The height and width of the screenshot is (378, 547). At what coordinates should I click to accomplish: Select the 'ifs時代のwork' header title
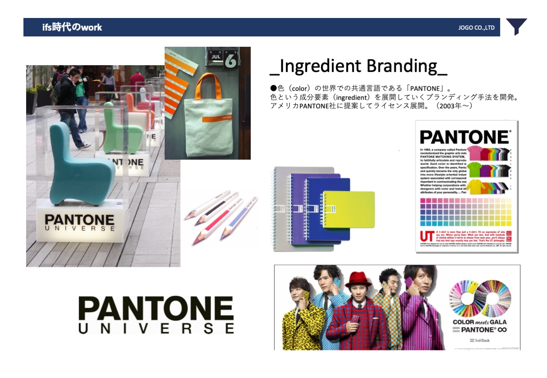pyautogui.click(x=72, y=27)
